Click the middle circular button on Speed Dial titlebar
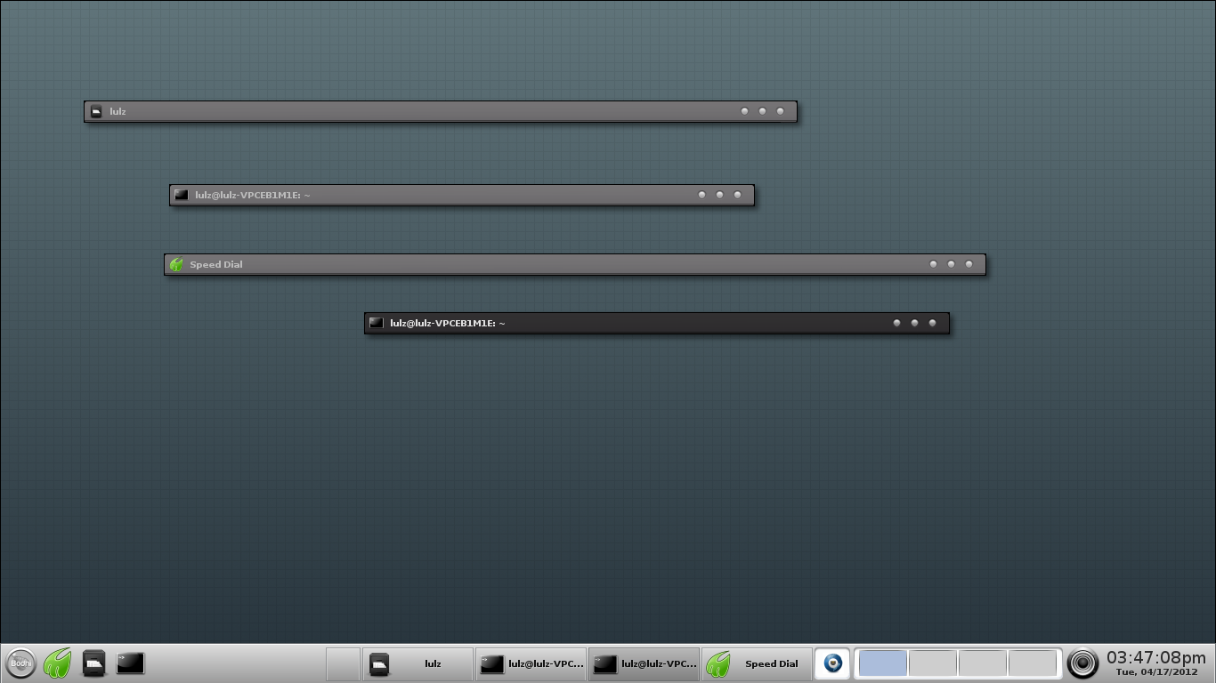 click(x=951, y=263)
